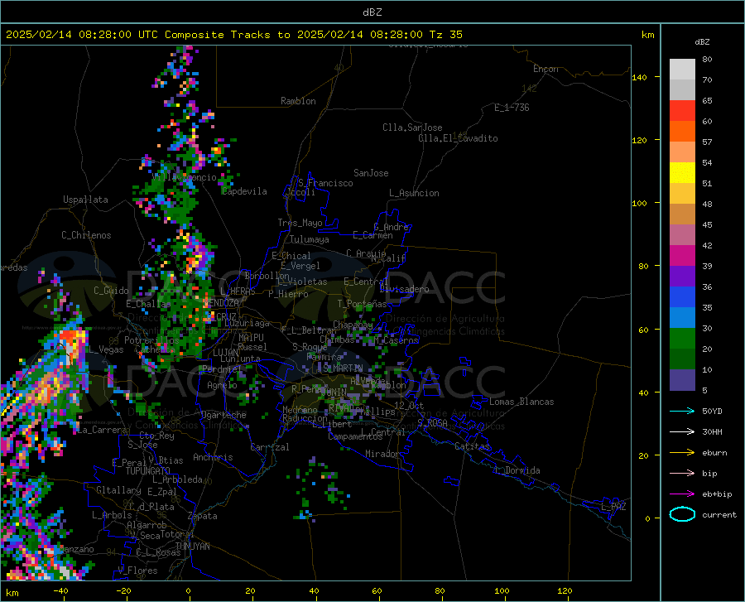Viewport: 745px width, 602px height.
Task: Click the 'dBZ' heading above the color scale
Action: point(702,41)
